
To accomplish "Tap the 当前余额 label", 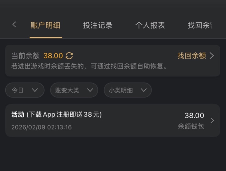I will tap(25, 56).
